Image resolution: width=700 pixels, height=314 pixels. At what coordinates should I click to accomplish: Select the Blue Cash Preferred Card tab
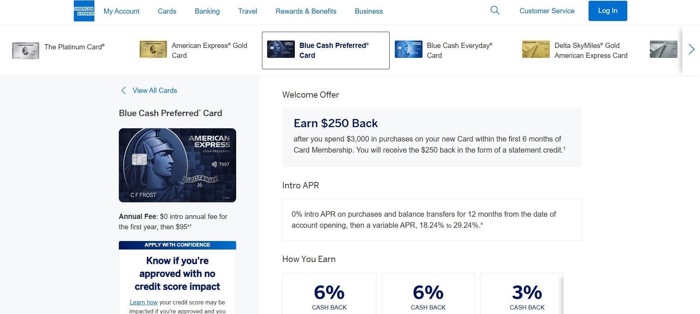(325, 50)
